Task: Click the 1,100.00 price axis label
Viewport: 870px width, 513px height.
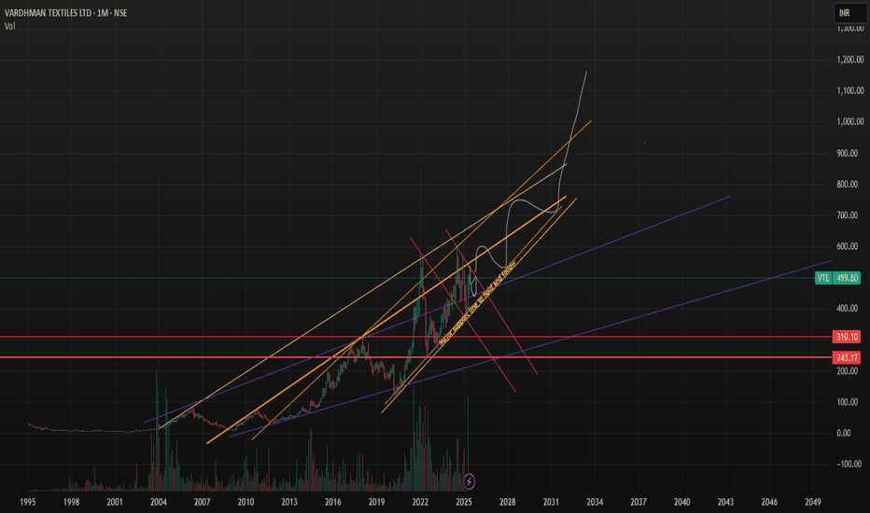Action: [x=850, y=90]
